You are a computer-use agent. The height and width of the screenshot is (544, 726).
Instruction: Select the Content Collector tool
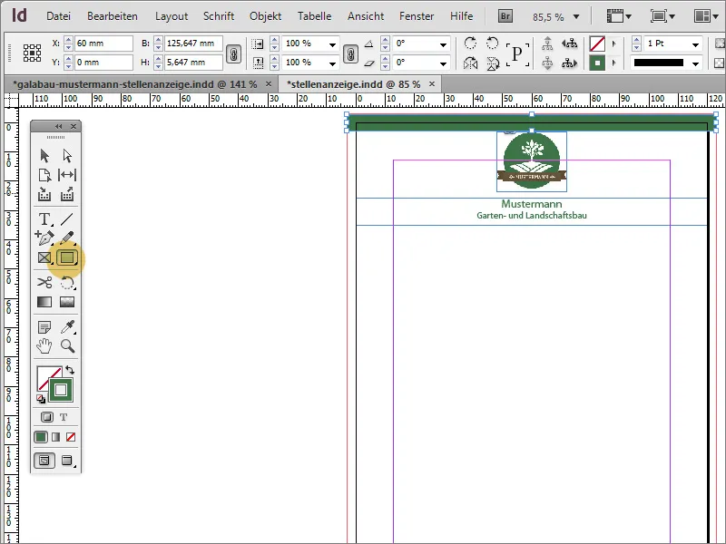pyautogui.click(x=44, y=194)
